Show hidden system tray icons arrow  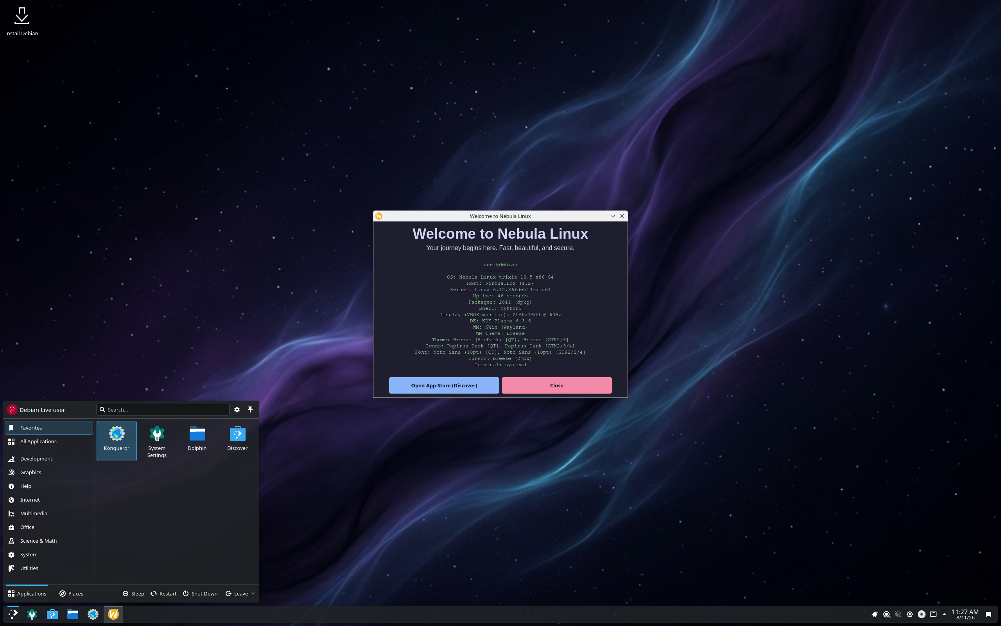(x=944, y=614)
